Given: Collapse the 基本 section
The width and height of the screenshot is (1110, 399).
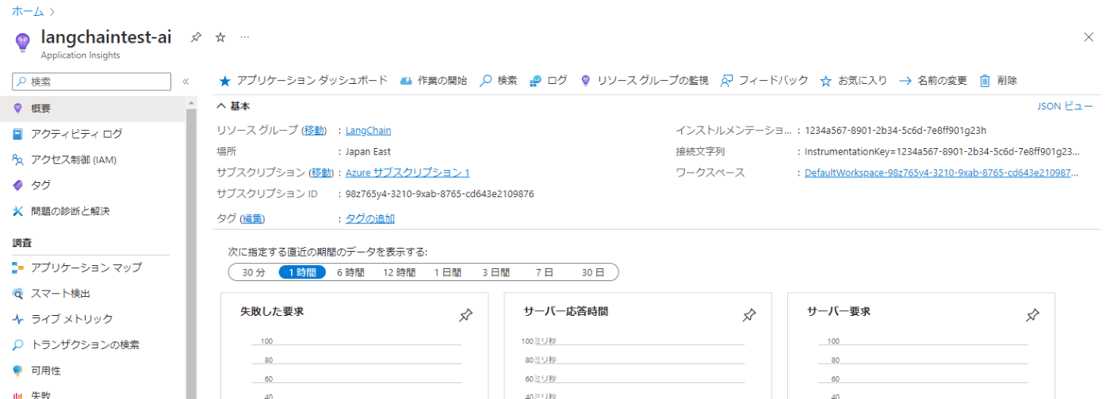Looking at the screenshot, I should tap(234, 106).
